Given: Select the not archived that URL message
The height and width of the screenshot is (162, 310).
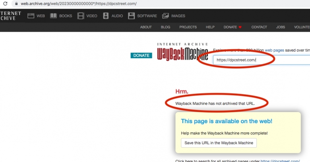Looking at the screenshot, I should 215,103.
